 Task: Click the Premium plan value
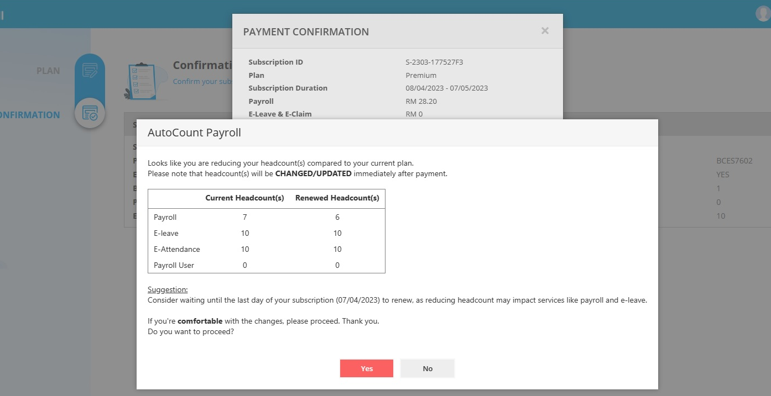(x=421, y=75)
